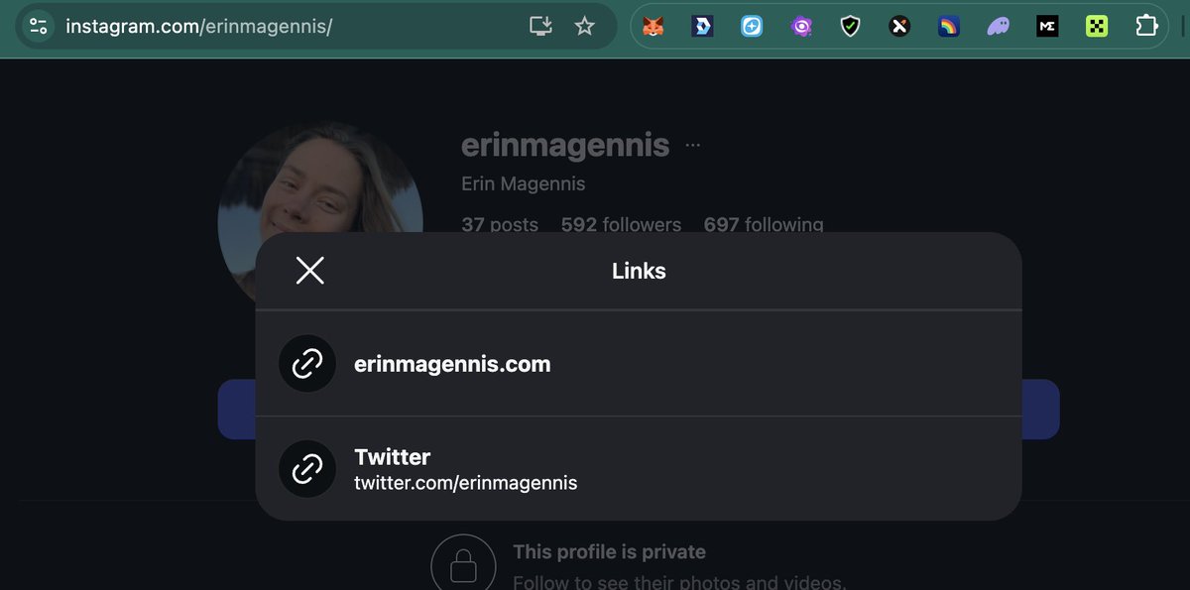Open the Phantom ghost wallet extension
Image resolution: width=1190 pixels, height=590 pixels.
[998, 27]
